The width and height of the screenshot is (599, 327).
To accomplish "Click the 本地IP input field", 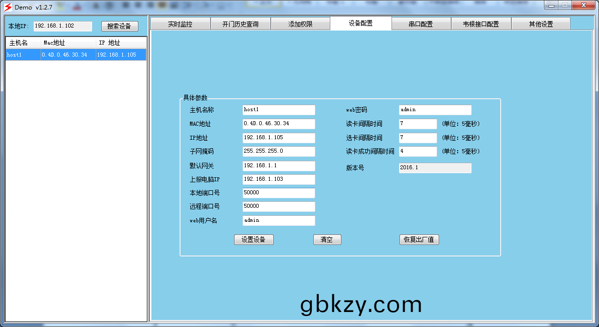I will 63,26.
